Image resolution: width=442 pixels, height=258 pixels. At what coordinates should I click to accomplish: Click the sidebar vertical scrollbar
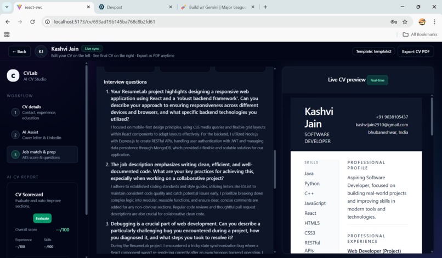point(86,140)
